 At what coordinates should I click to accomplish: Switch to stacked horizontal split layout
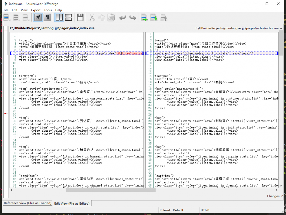pos(68,18)
